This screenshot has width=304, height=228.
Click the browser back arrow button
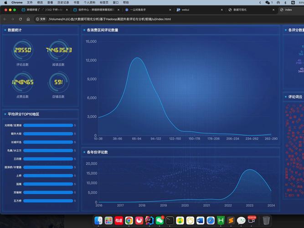5,19
